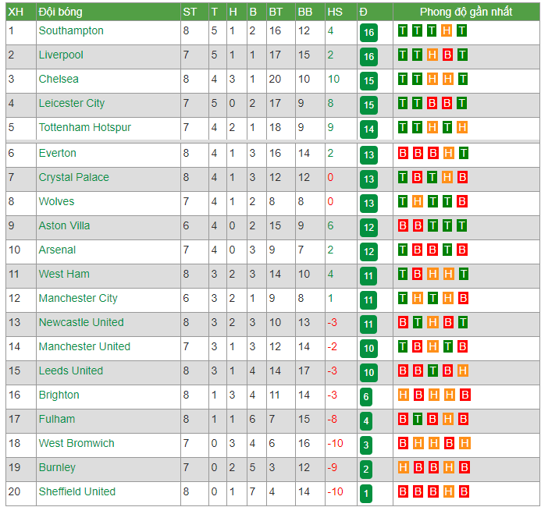
Task: Click Sheffield United's 1 point badge
Action: click(366, 494)
